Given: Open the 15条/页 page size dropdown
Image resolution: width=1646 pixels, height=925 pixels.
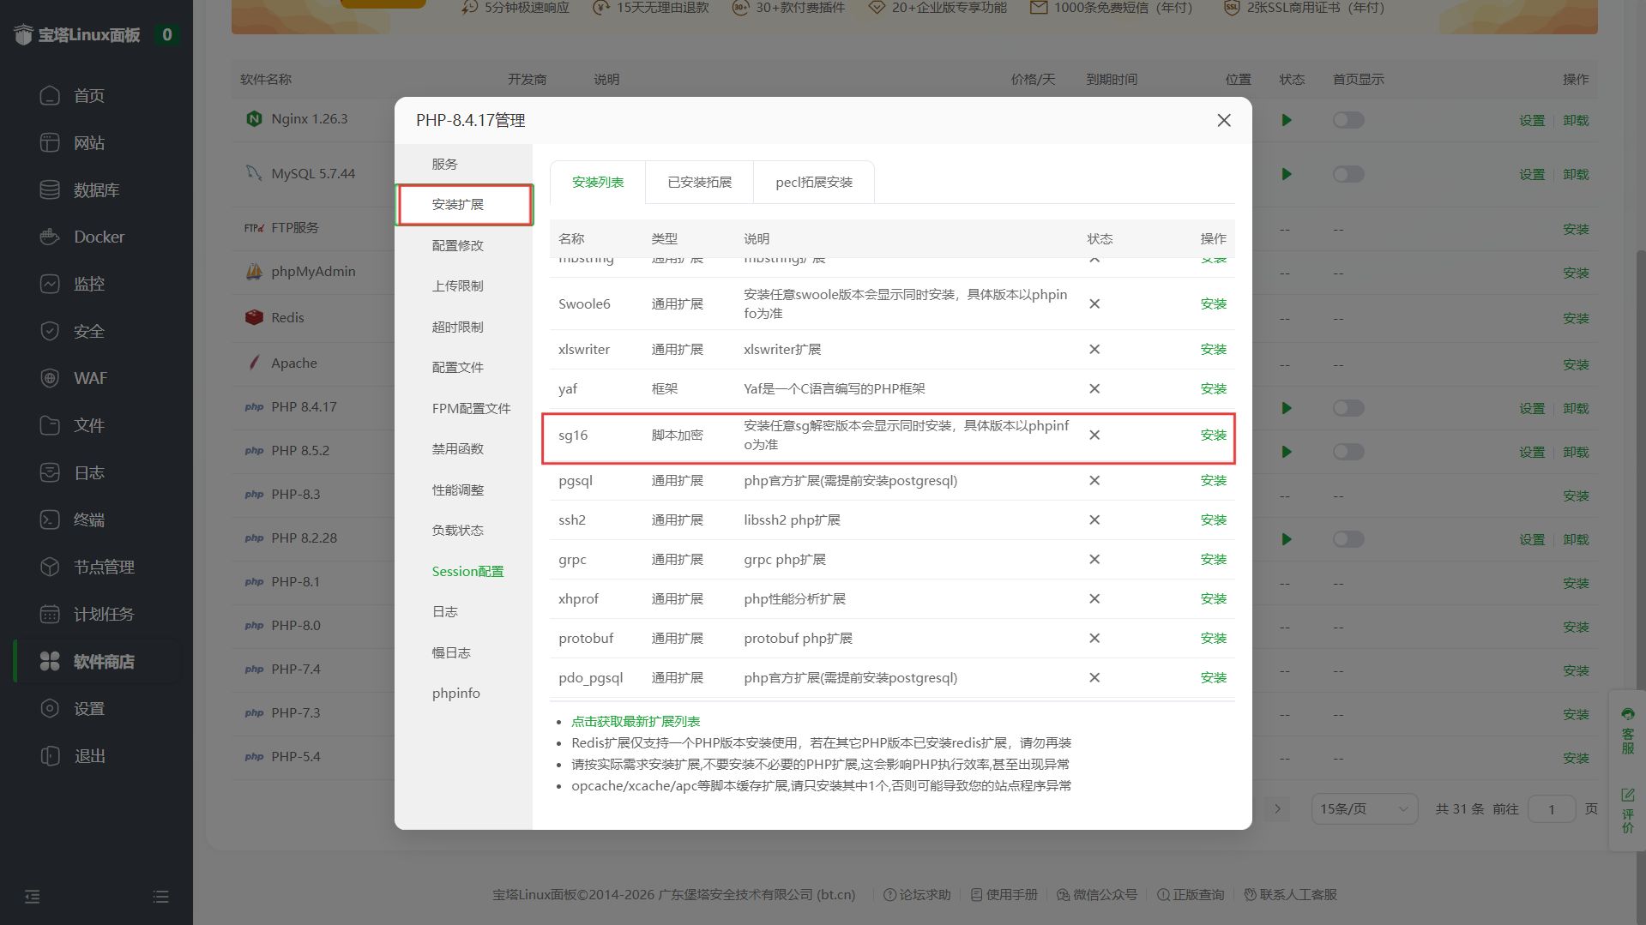Looking at the screenshot, I should pyautogui.click(x=1363, y=809).
